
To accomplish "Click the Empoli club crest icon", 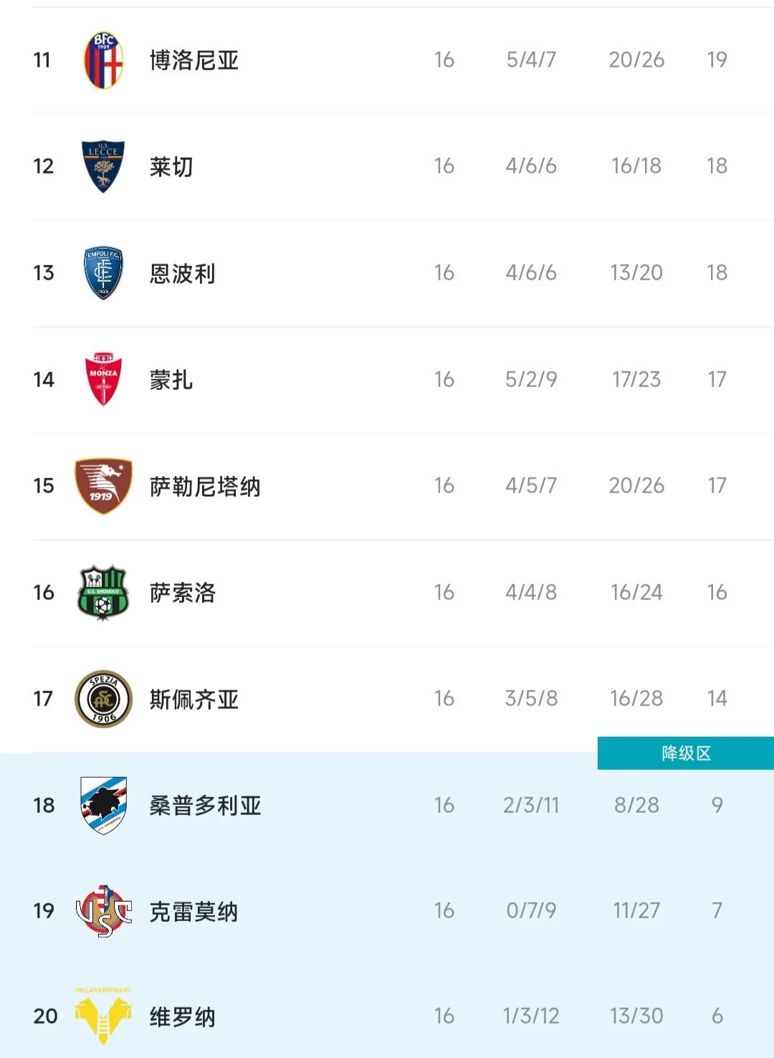I will 101,272.
